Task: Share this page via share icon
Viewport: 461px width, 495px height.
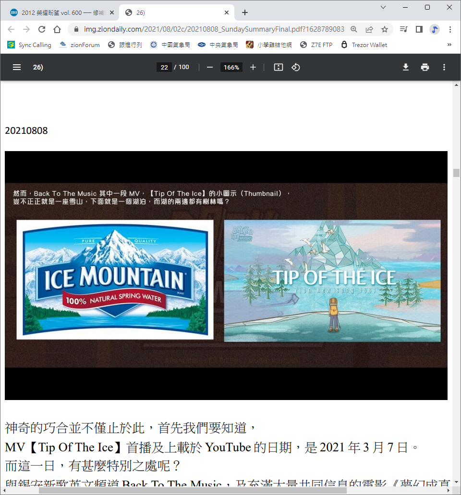Action: (x=369, y=29)
